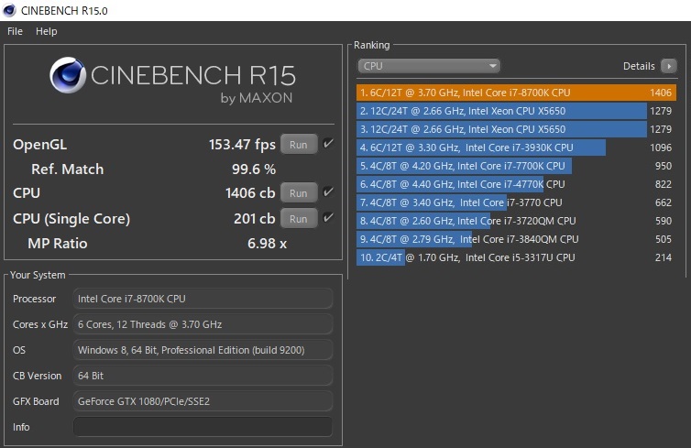The image size is (691, 448).
Task: Select the Core i7-3930K ranking row
Action: click(x=516, y=148)
